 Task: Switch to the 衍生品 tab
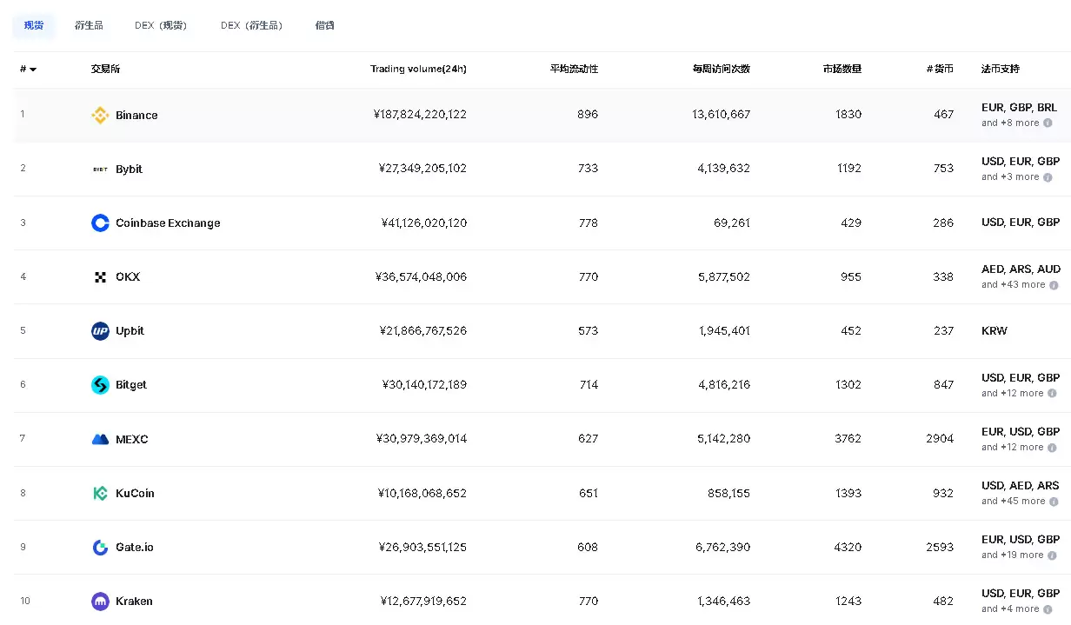pyautogui.click(x=89, y=25)
